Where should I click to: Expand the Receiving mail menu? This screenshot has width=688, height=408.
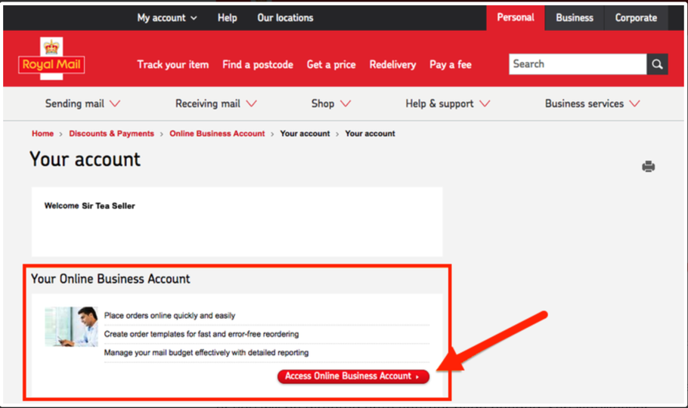pyautogui.click(x=216, y=104)
